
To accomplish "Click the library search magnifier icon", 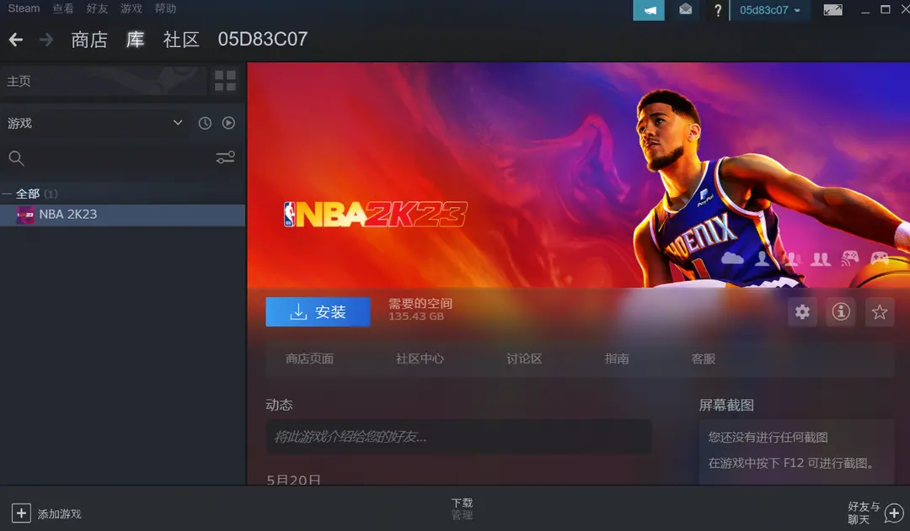I will (16, 158).
